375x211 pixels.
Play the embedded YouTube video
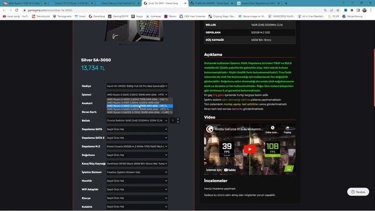[x=250, y=149]
